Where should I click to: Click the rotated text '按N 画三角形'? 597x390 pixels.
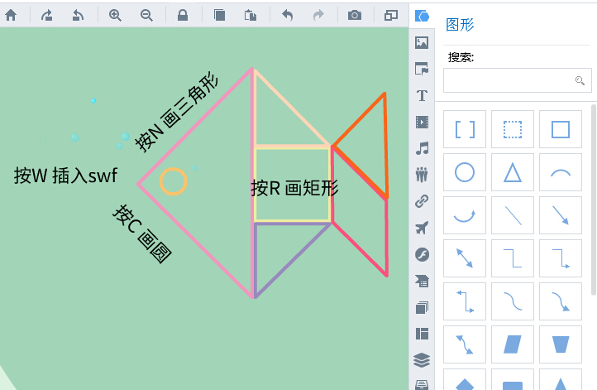[177, 113]
